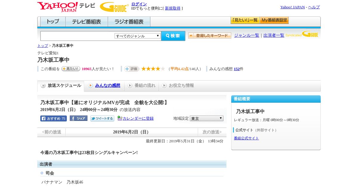Click the カレンダーに登録 link
The height and width of the screenshot is (188, 358).
tap(138, 118)
